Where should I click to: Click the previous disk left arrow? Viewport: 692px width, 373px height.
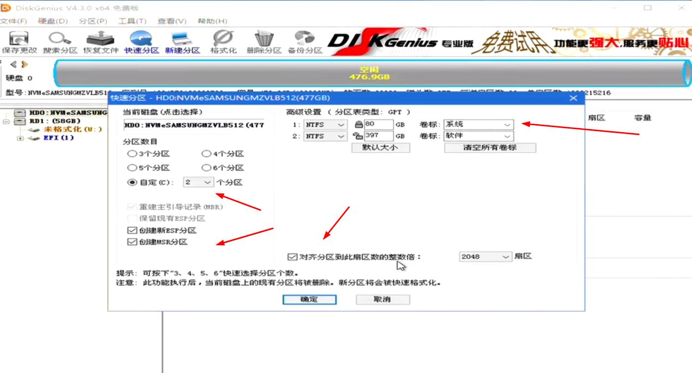(x=13, y=64)
